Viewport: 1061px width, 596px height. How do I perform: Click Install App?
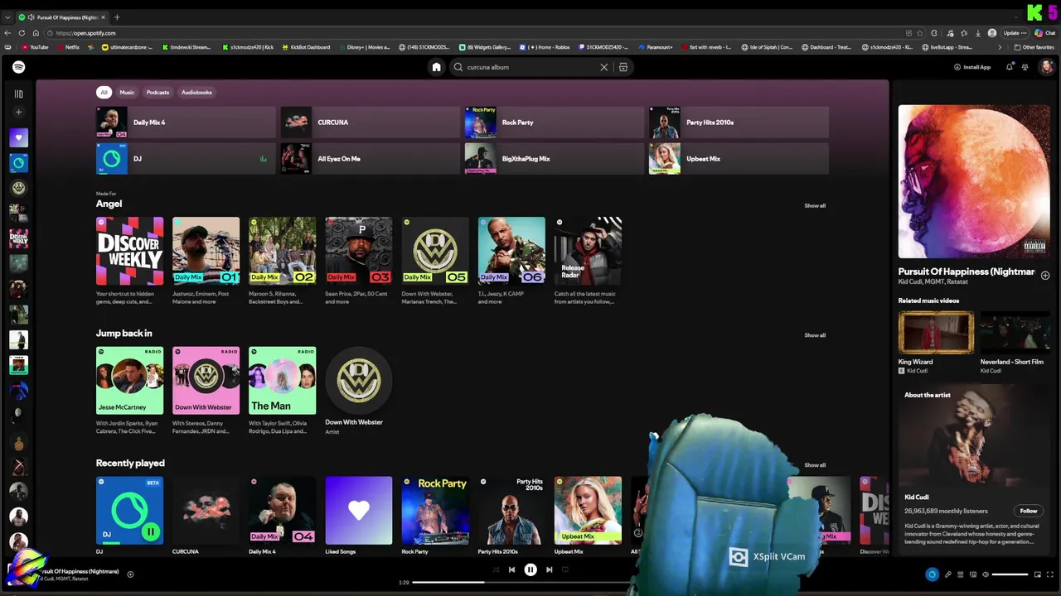click(972, 67)
